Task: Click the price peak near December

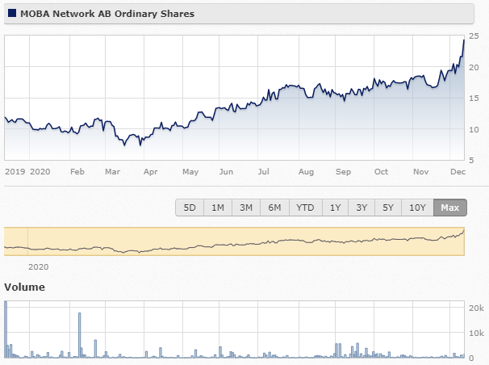Action: point(464,40)
